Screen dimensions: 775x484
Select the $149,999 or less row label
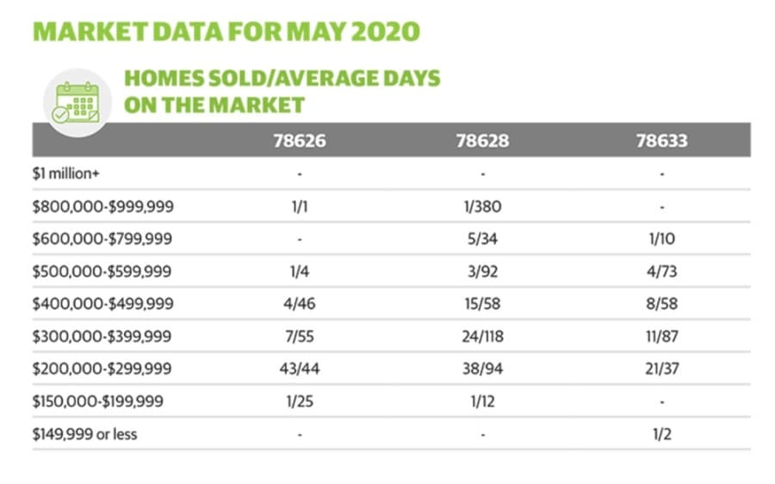[x=84, y=434]
